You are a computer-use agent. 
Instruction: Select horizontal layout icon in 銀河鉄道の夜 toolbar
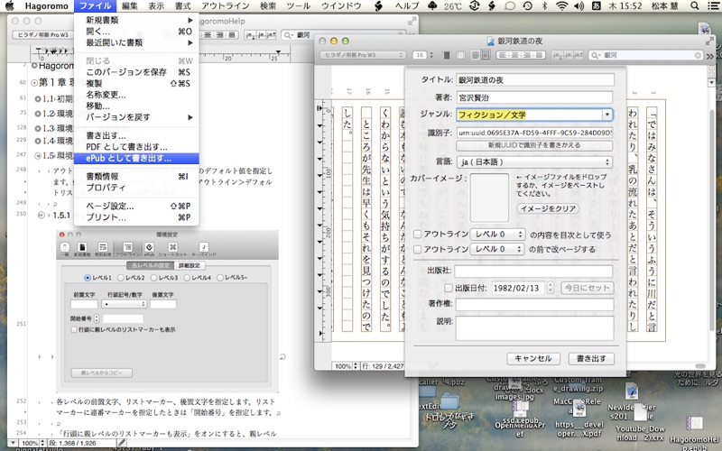(476, 55)
